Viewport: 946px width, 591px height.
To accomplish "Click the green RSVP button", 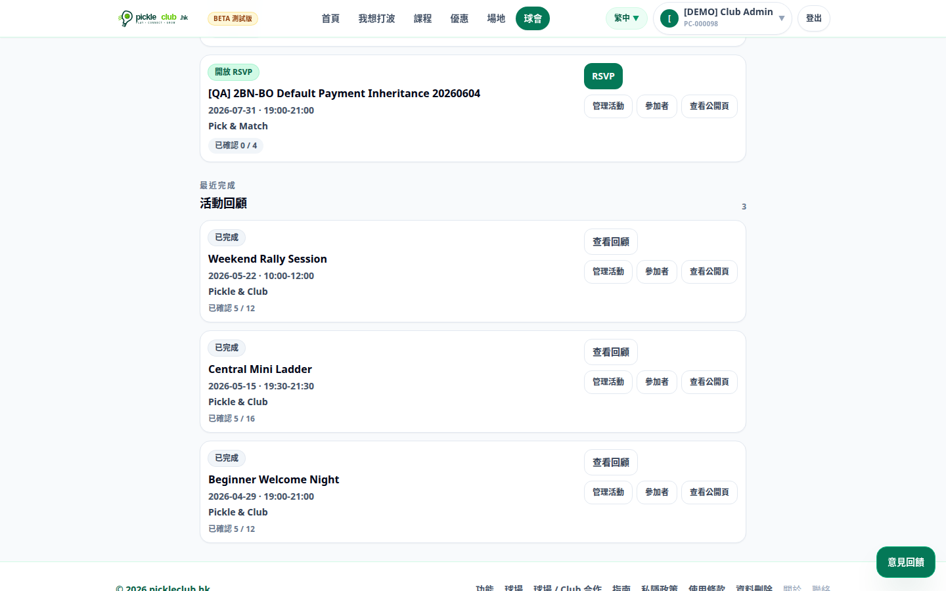I will [603, 76].
